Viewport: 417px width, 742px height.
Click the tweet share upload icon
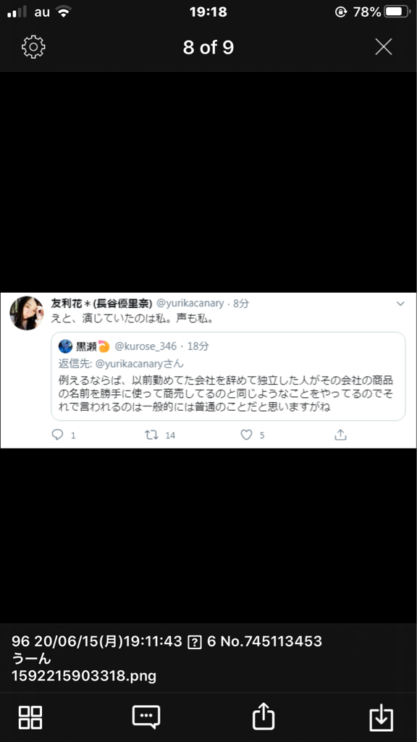tap(340, 435)
